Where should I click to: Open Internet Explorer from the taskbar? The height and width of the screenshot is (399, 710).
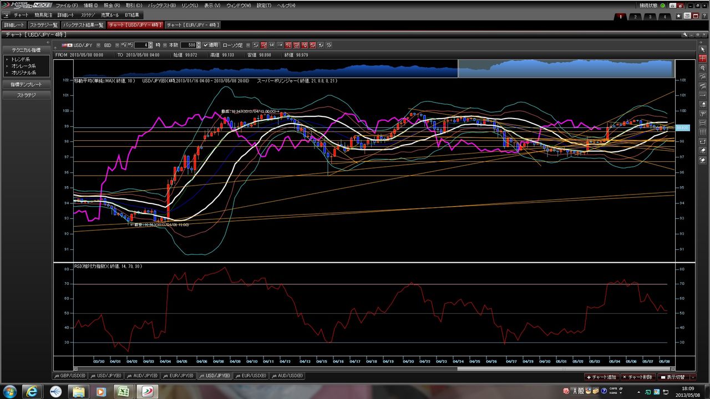[x=32, y=392]
